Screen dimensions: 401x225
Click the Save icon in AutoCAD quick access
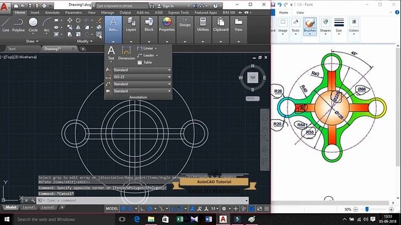(30, 6)
